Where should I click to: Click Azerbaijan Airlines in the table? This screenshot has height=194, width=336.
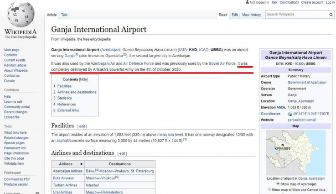click(x=67, y=171)
